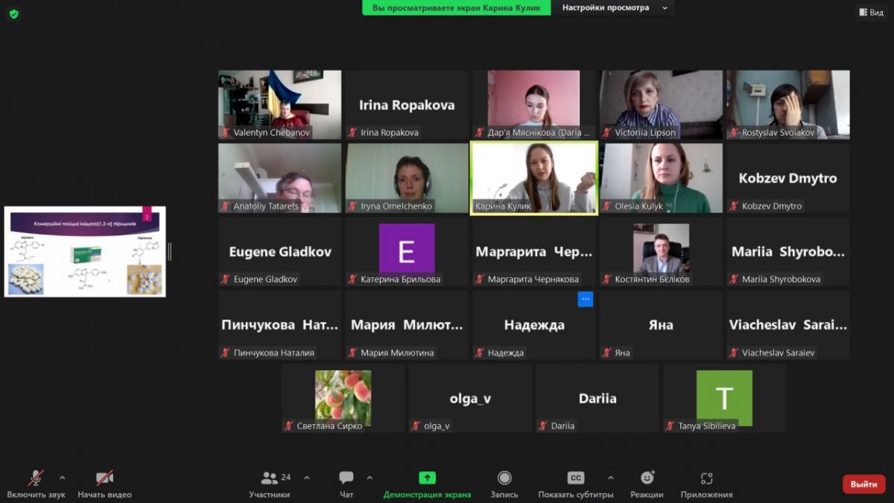Image resolution: width=894 pixels, height=503 pixels.
Task: Open the Настройки просмотра dropdown
Action: tap(612, 7)
